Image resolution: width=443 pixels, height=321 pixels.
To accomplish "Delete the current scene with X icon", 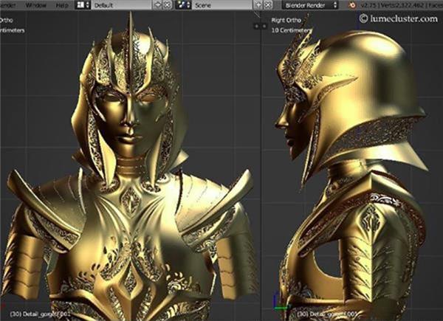I will 268,5.
